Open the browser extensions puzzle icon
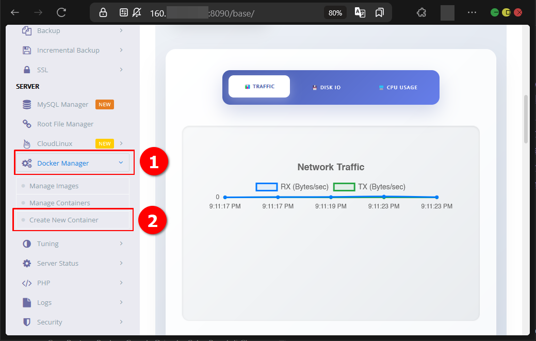Viewport: 536px width, 341px height. pos(421,13)
